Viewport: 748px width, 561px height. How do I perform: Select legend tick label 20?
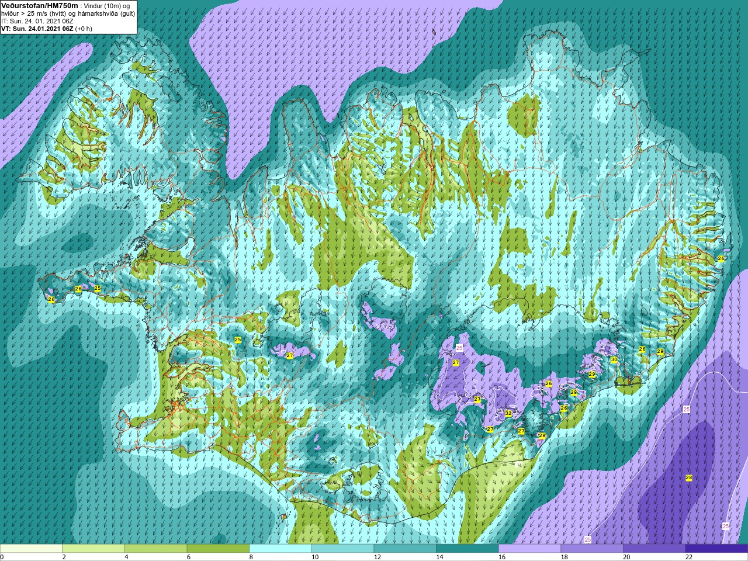point(626,557)
